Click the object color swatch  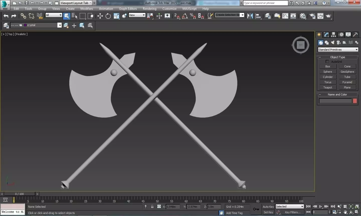355,101
